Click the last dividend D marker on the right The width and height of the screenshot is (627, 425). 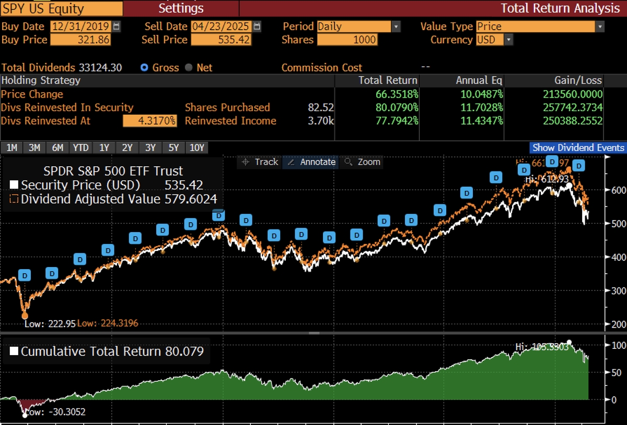click(x=578, y=166)
